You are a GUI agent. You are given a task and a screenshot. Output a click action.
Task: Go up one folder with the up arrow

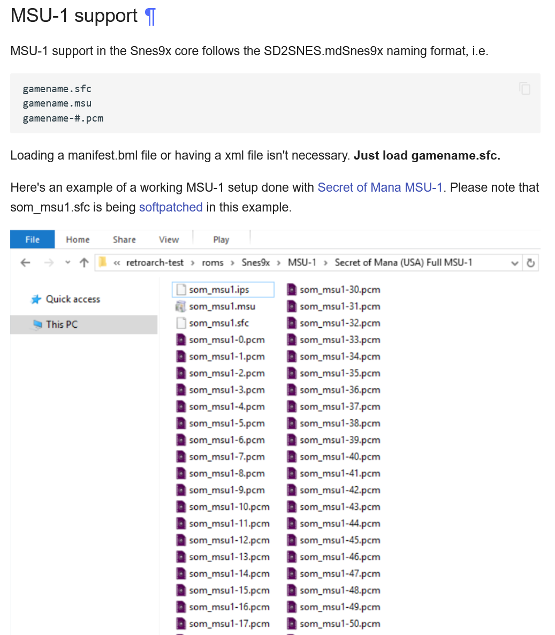tap(84, 263)
